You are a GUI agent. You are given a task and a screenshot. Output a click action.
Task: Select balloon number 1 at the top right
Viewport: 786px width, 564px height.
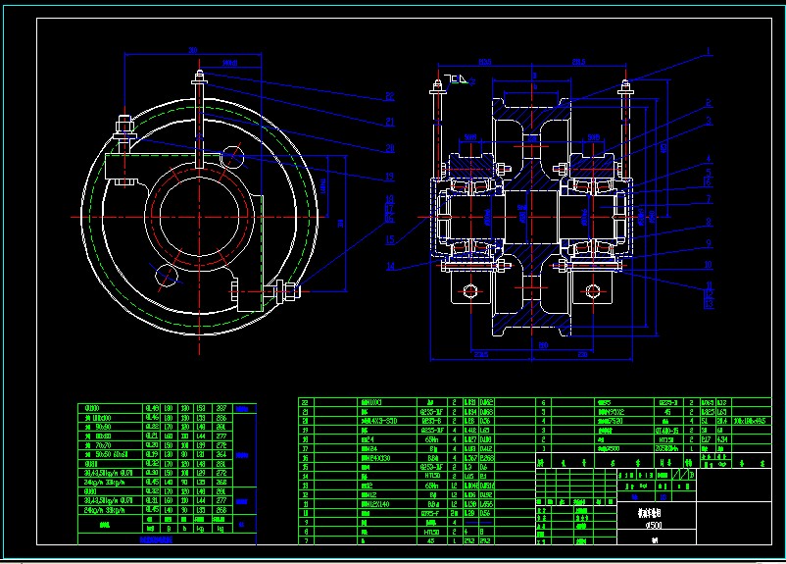pyautogui.click(x=709, y=51)
